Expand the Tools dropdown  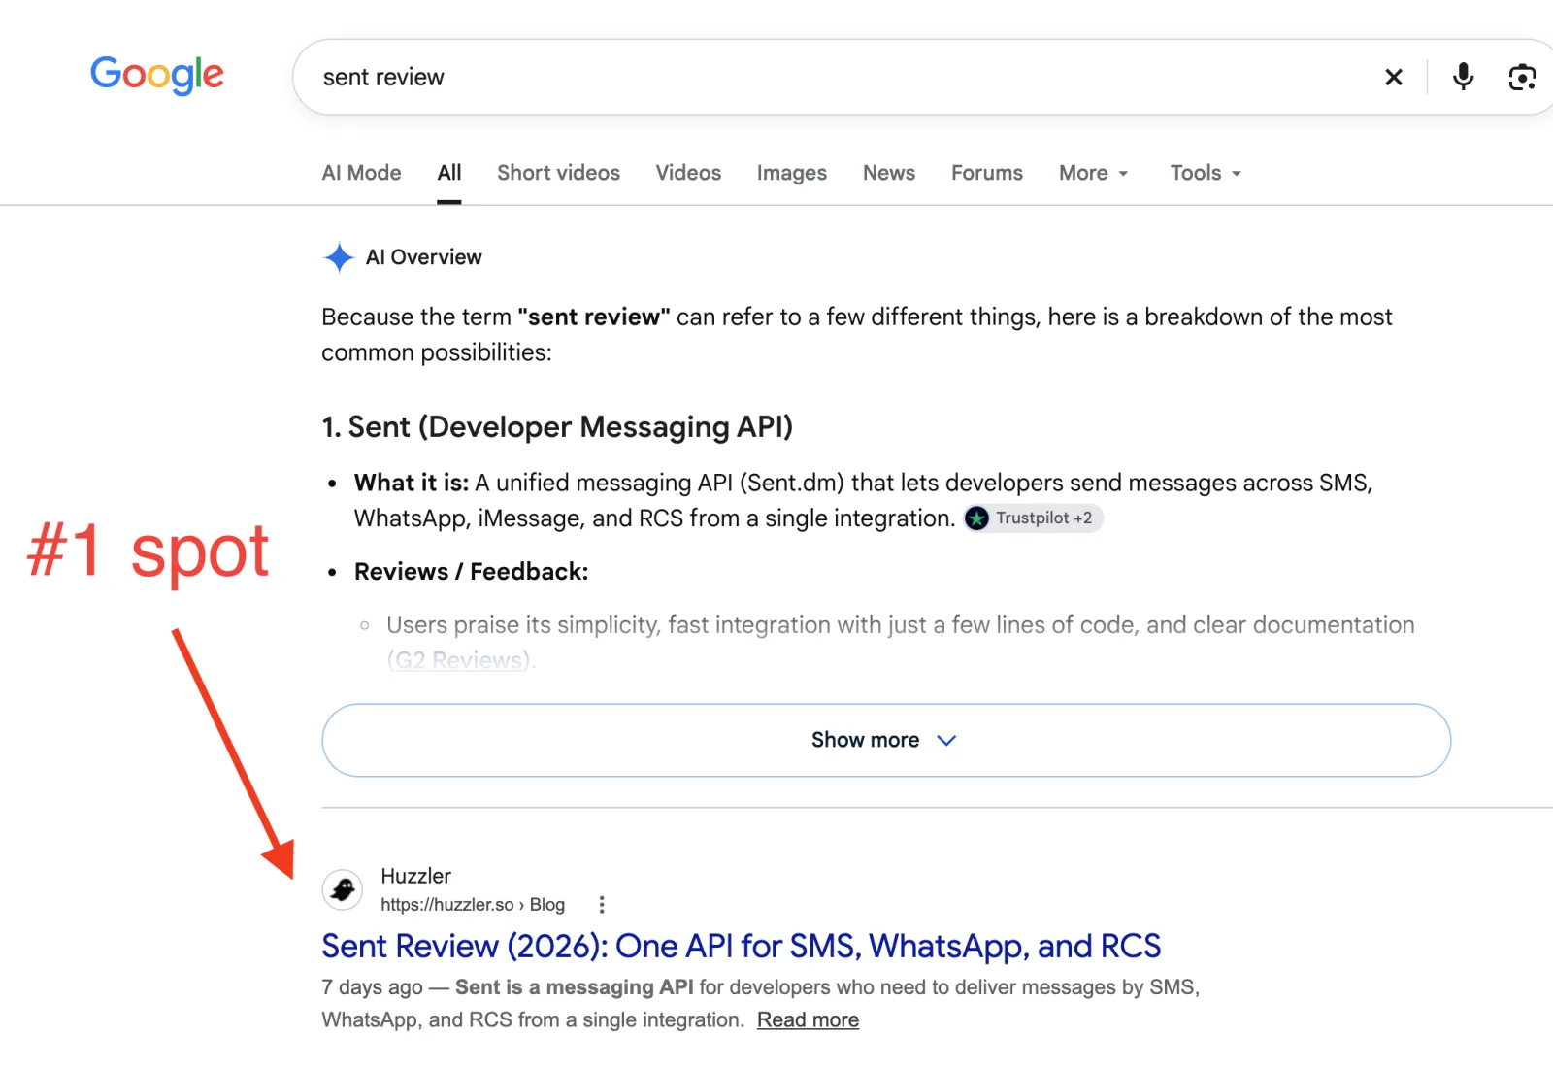[x=1206, y=173]
